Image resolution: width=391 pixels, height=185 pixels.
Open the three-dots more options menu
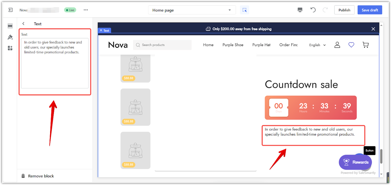coord(86,10)
